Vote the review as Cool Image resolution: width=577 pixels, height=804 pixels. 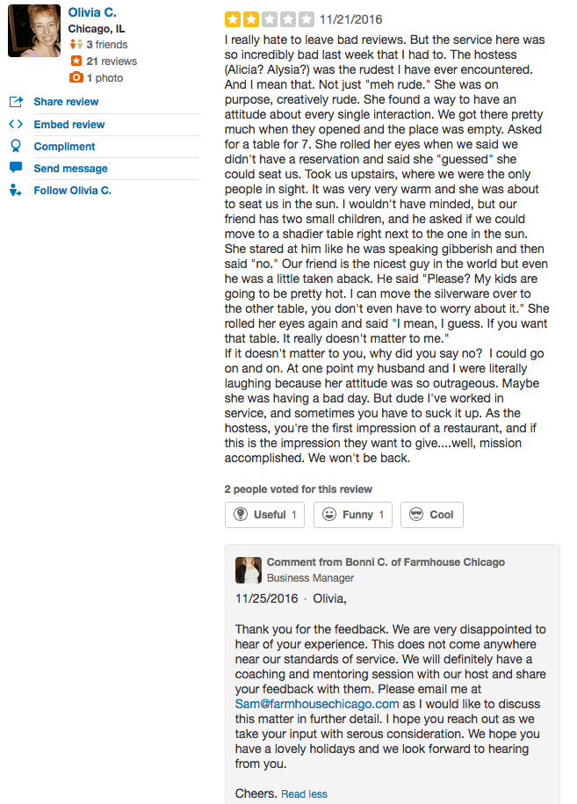click(431, 515)
